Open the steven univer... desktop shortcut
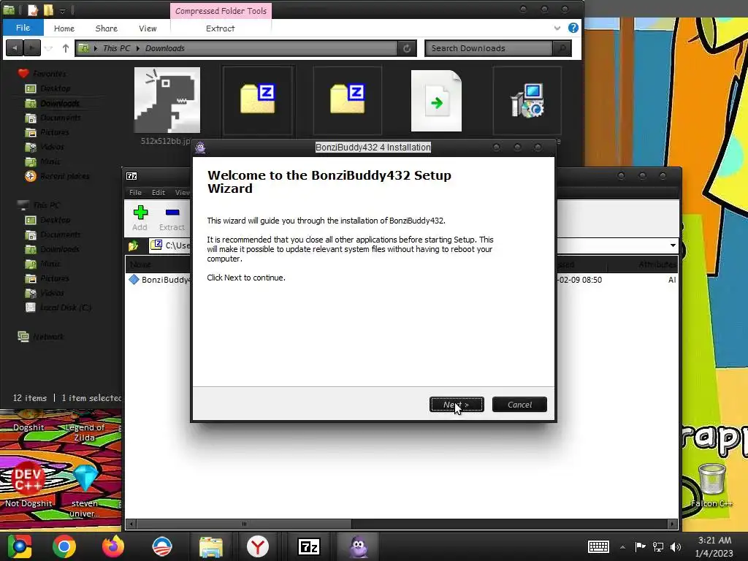The height and width of the screenshot is (561, 748). (85, 492)
